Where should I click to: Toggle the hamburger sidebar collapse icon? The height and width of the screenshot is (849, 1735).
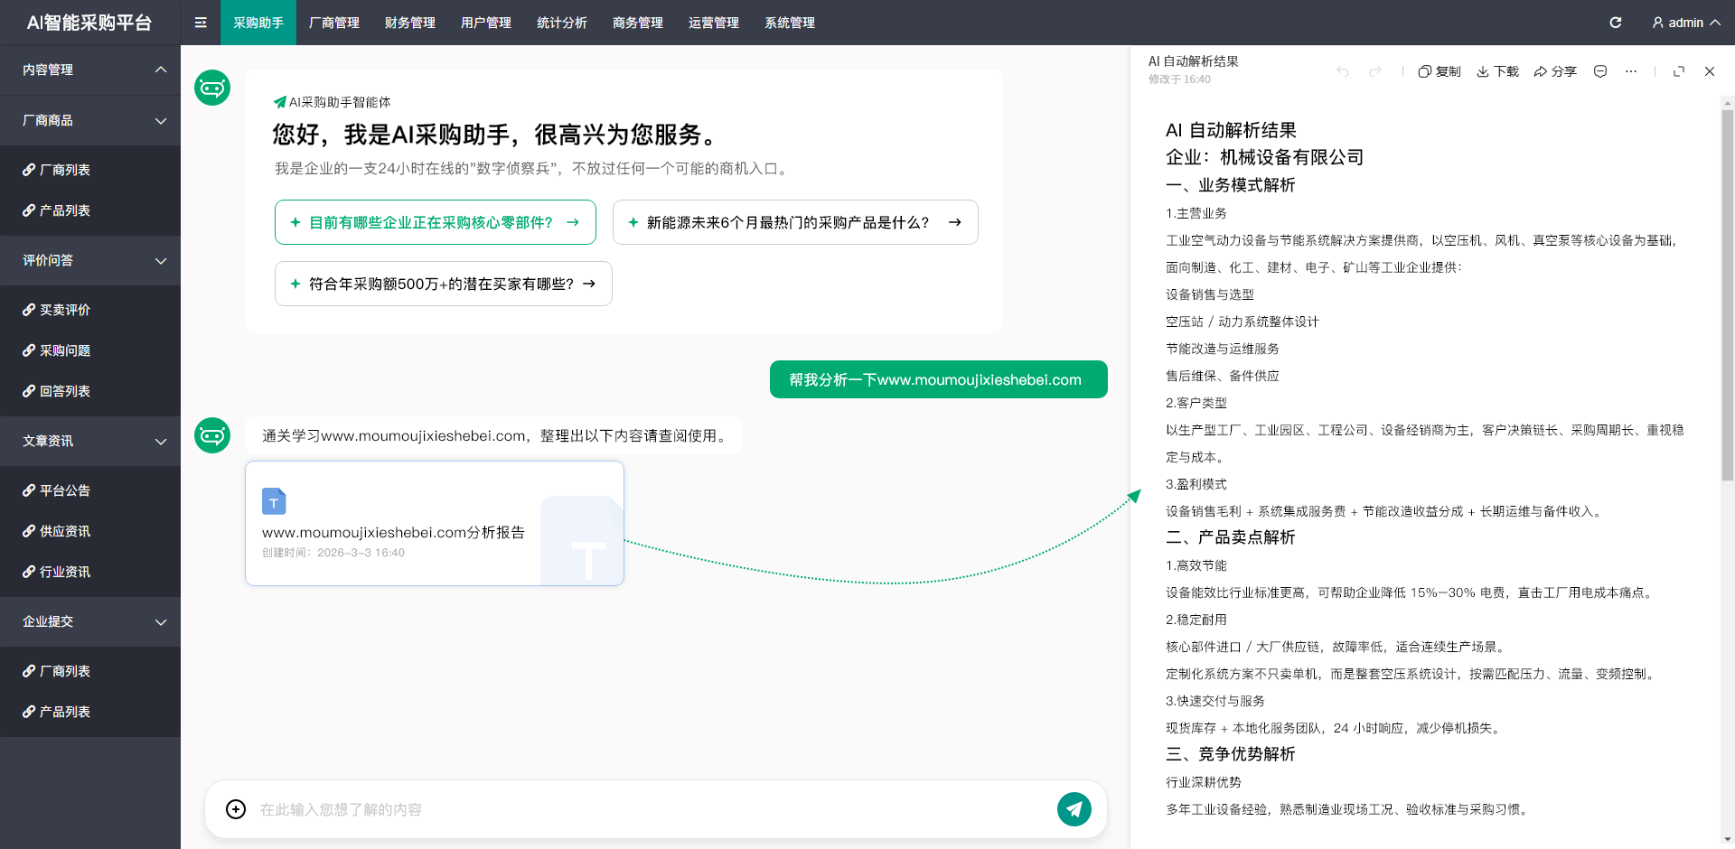click(201, 23)
